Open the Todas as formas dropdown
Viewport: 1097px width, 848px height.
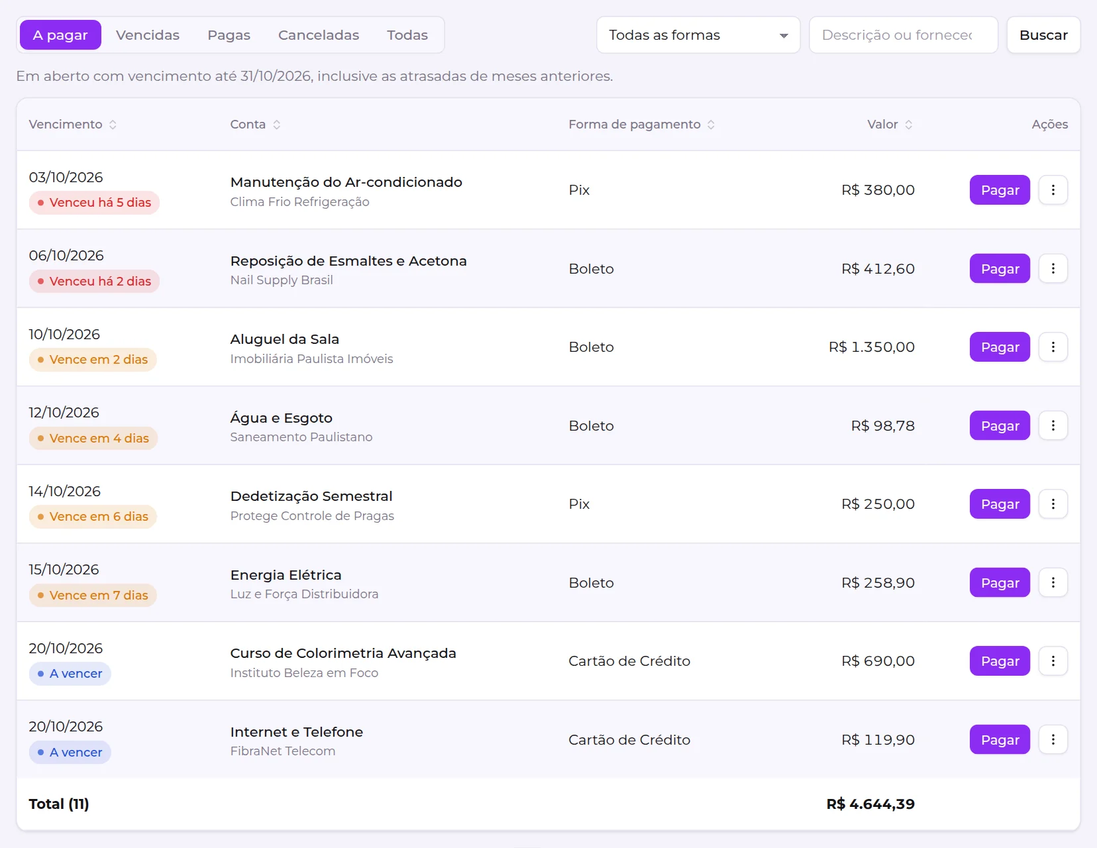(698, 35)
